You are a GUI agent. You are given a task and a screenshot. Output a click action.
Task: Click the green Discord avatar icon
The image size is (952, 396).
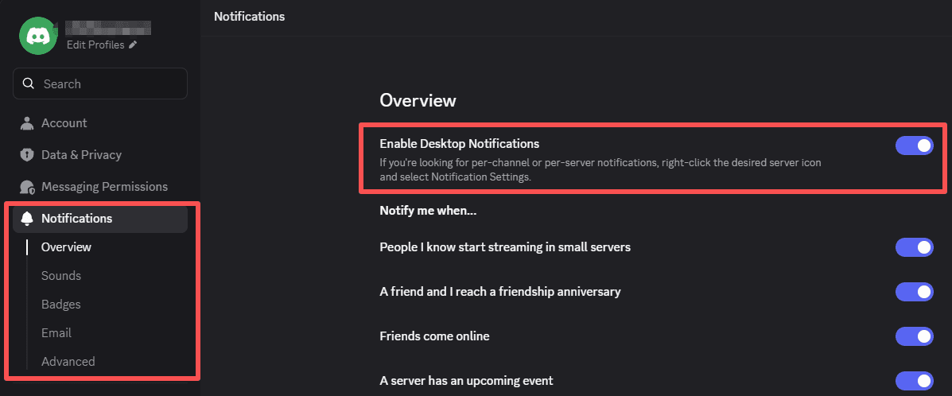point(38,37)
